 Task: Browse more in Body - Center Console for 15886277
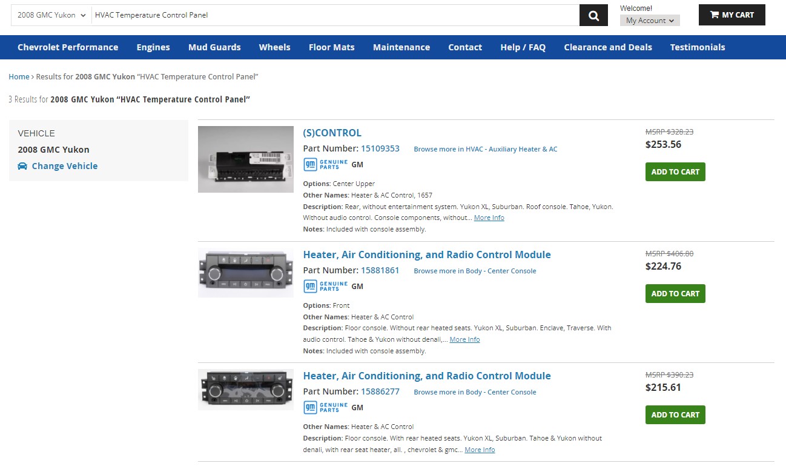pos(475,392)
